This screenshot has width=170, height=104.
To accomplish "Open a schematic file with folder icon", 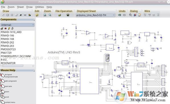I will [x=60, y=15].
